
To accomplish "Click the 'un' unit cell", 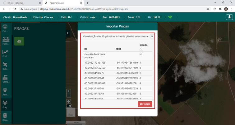I will 141,54.
